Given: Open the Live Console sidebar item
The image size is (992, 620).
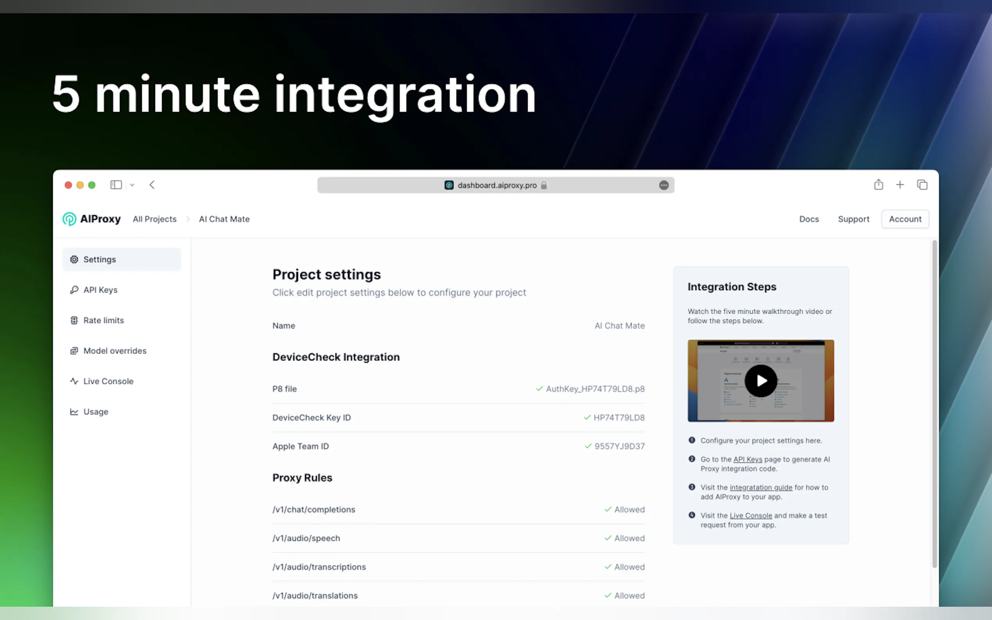Looking at the screenshot, I should pos(108,381).
